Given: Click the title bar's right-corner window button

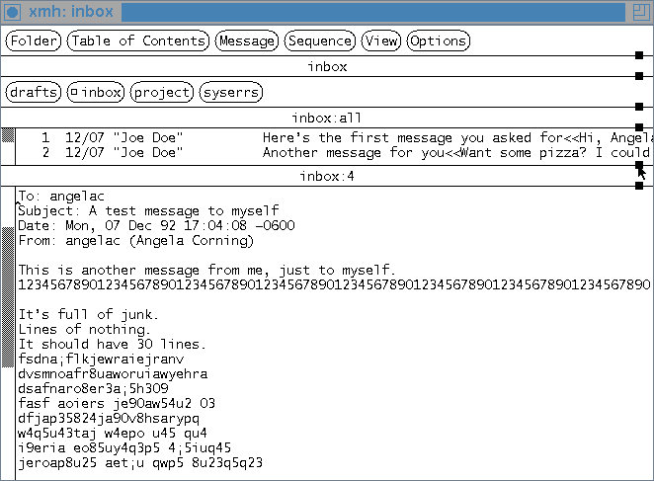Looking at the screenshot, I should (640, 12).
